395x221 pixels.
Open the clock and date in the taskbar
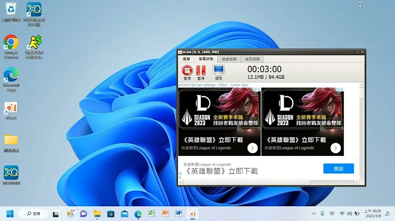[x=373, y=213]
